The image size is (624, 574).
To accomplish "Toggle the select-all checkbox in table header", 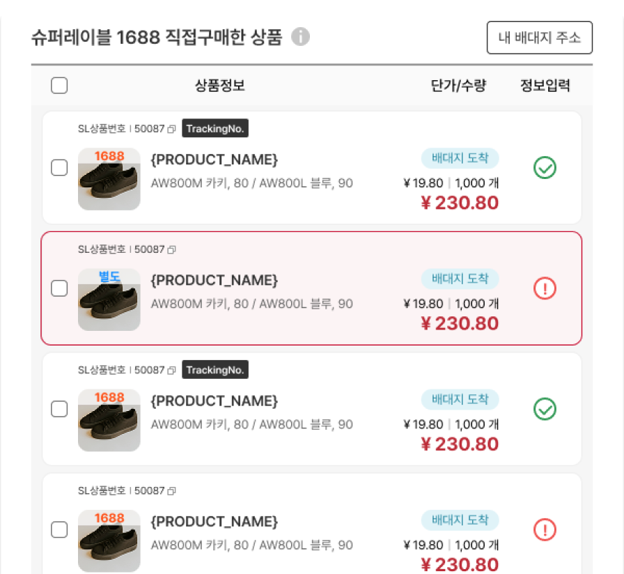I will [x=60, y=86].
